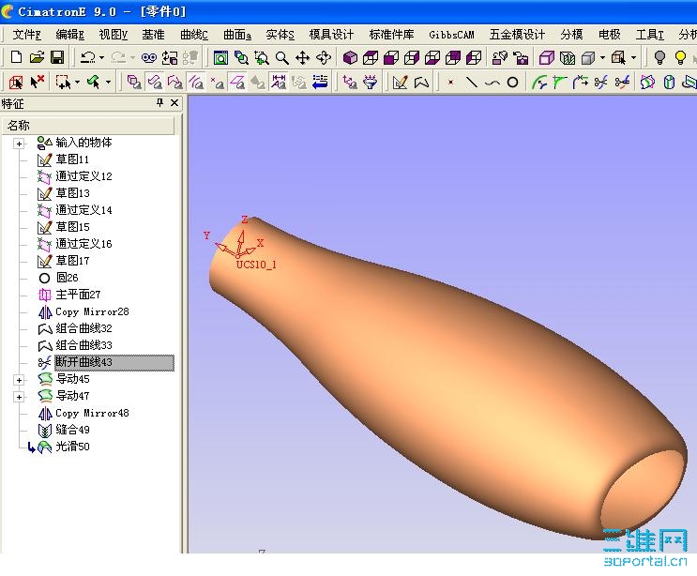
Task: Open selection box dropdown arrow
Action: [77, 82]
